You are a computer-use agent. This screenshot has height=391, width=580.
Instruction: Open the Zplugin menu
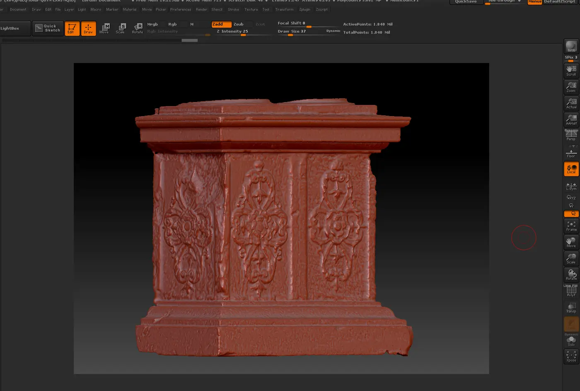pos(304,10)
